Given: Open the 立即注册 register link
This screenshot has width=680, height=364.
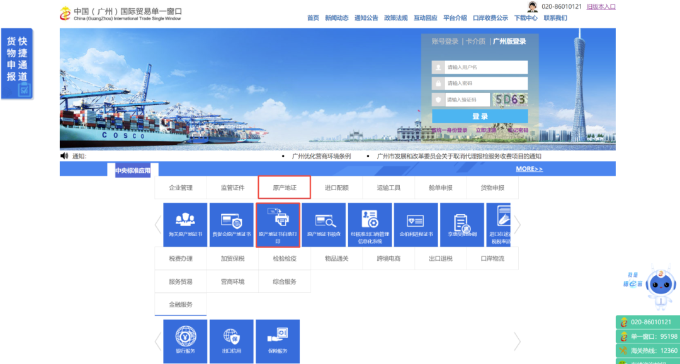Looking at the screenshot, I should (485, 130).
